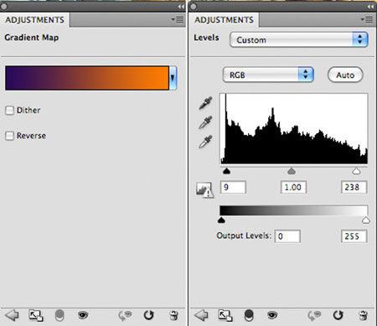Screen dimensions: 377x326
Task: Collapse Levels panel with double-arrow icon
Action: (x=370, y=7)
